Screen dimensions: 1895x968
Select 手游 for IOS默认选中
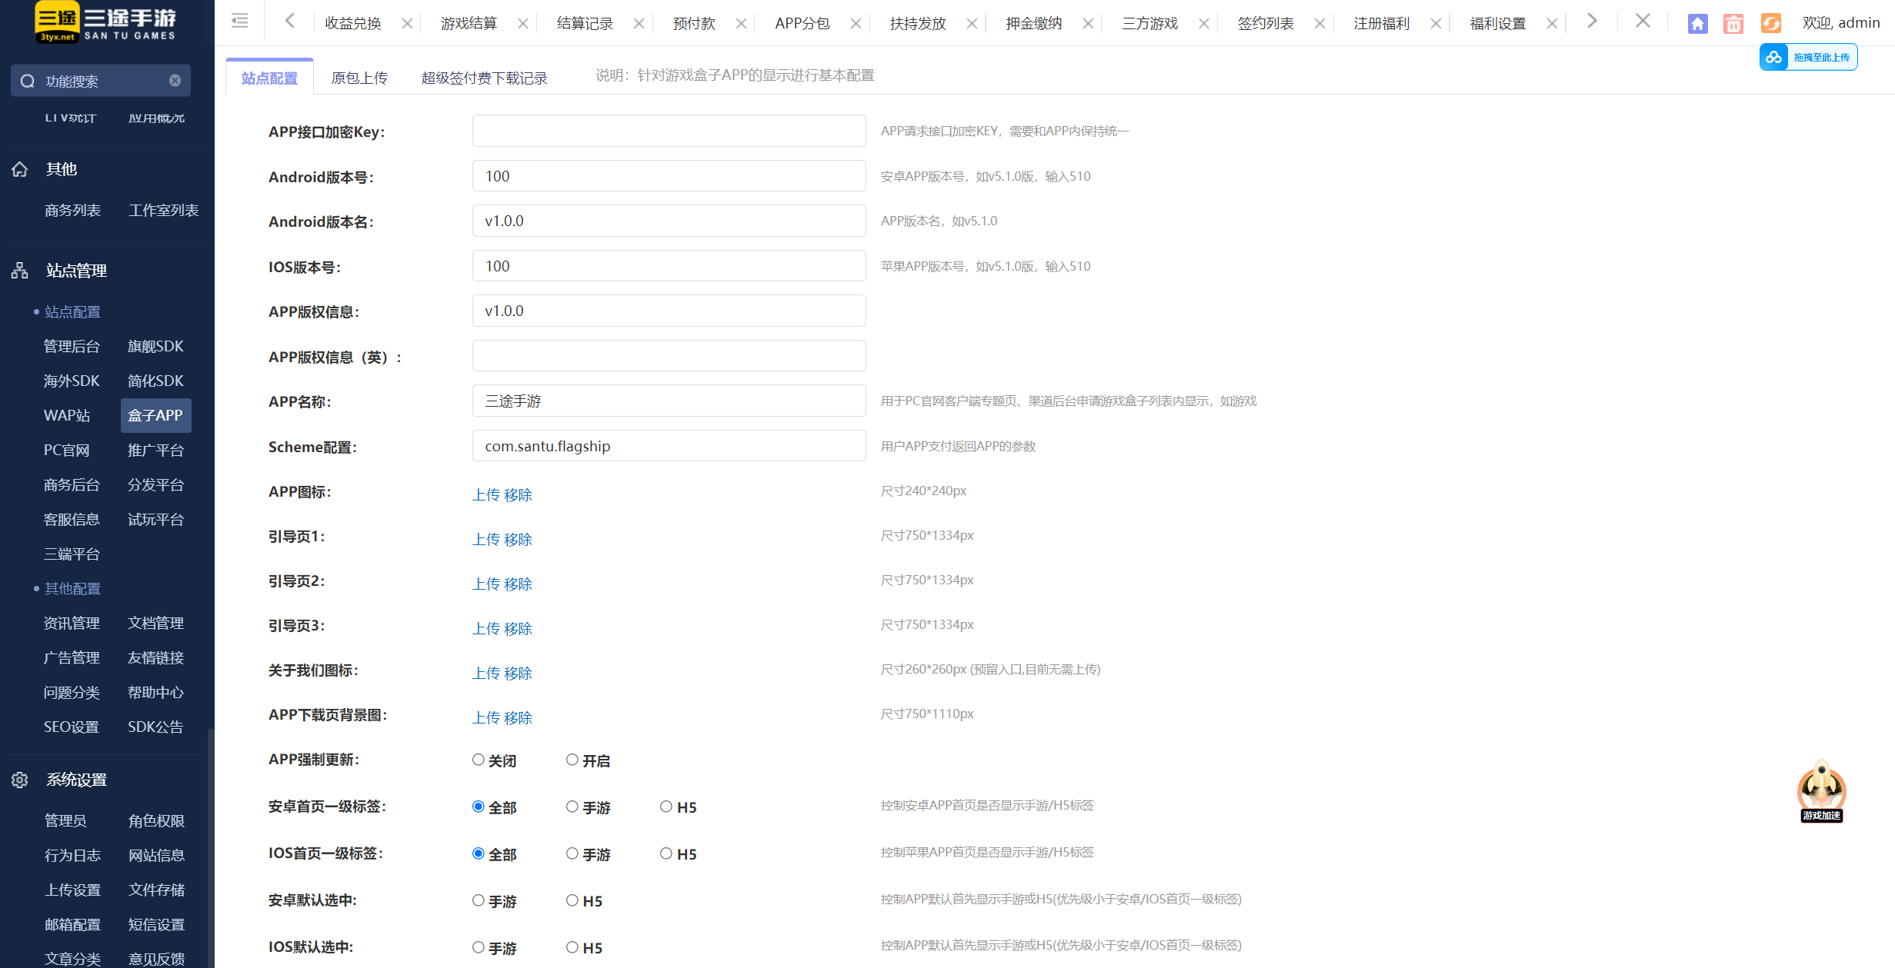[x=479, y=947]
